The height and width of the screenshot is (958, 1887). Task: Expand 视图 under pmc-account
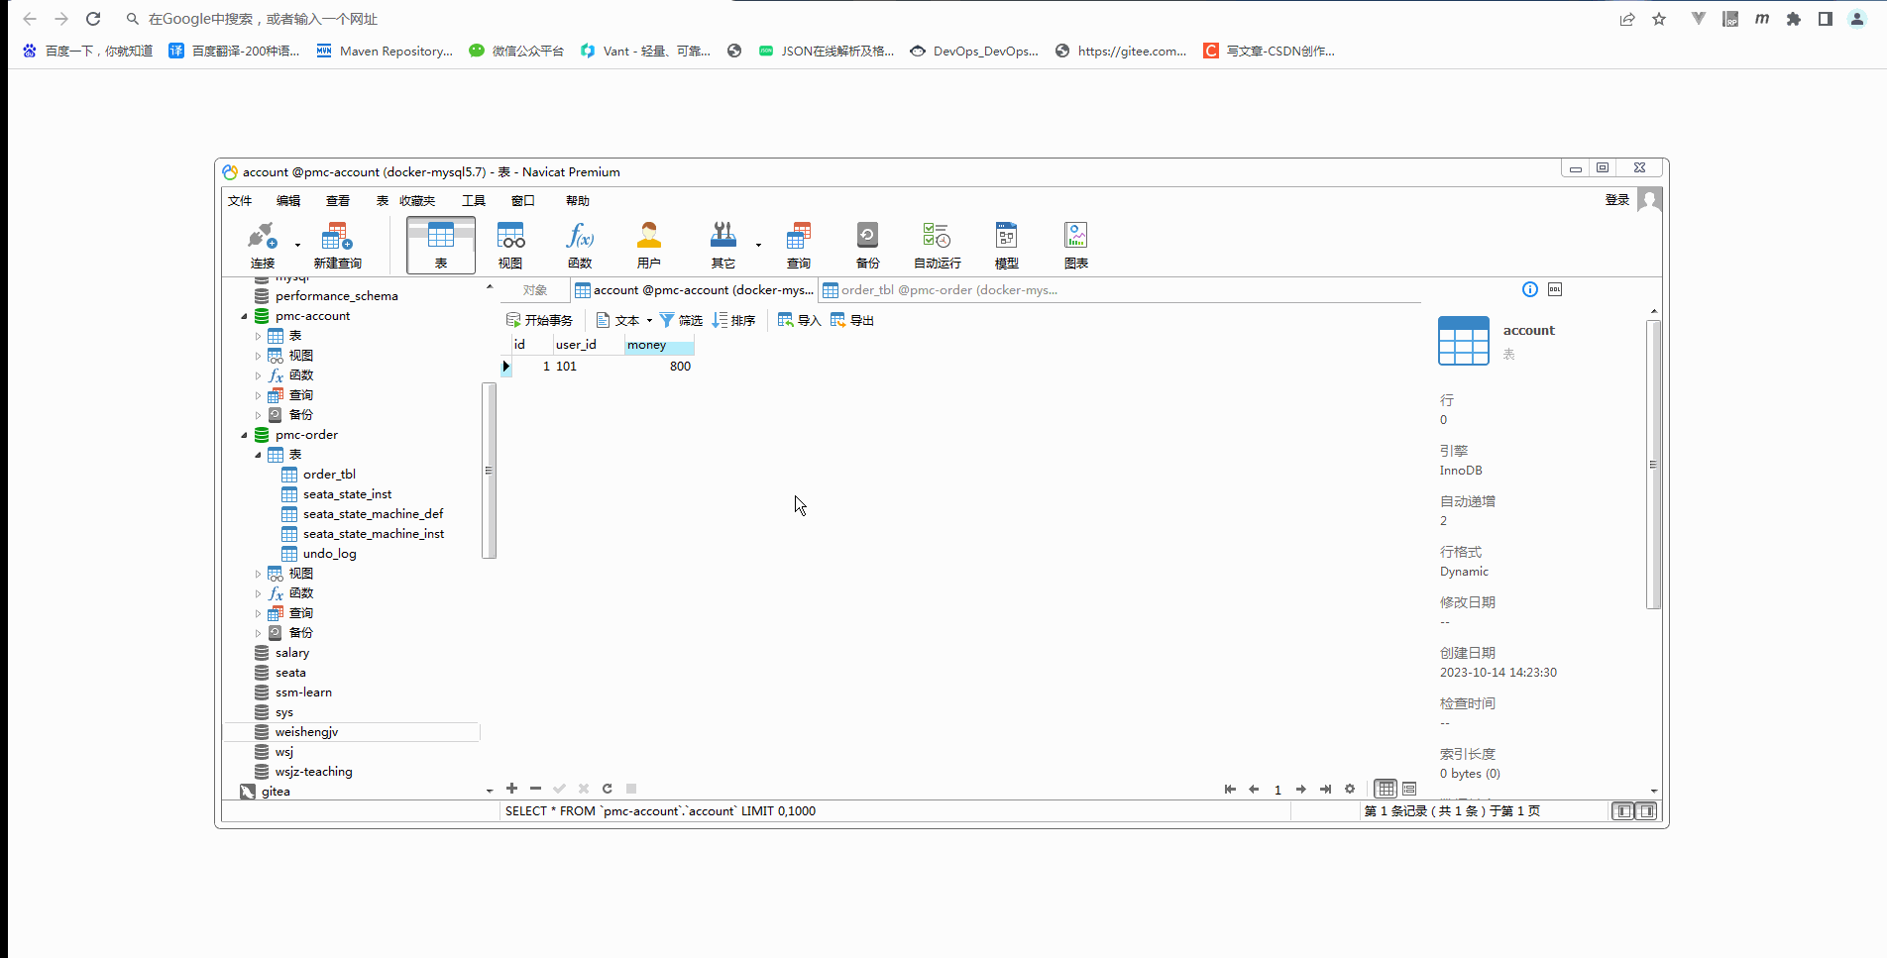coord(258,355)
